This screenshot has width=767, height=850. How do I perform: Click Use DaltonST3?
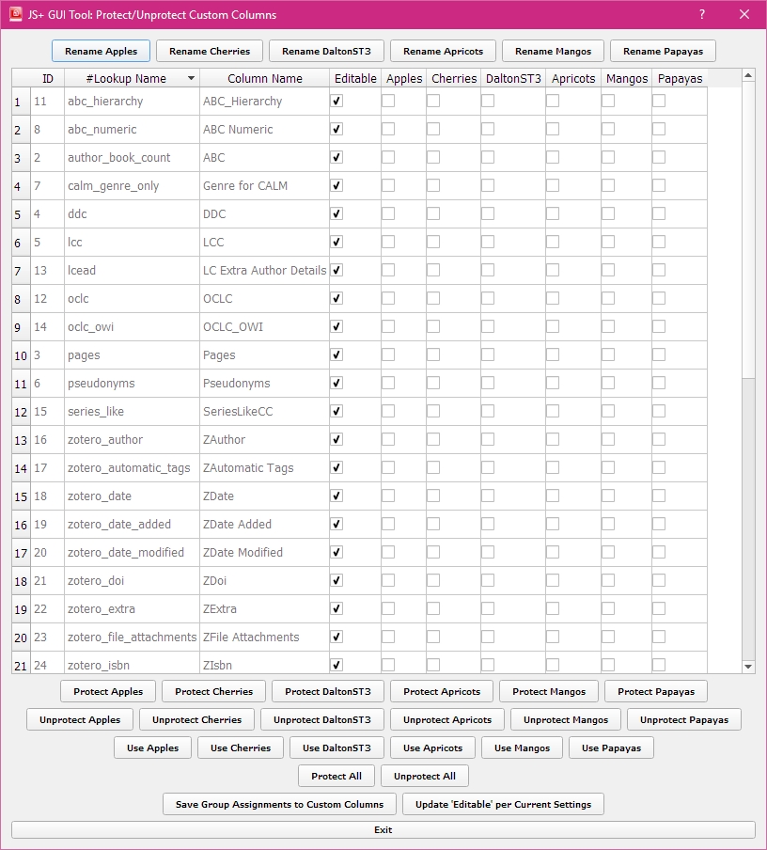click(x=337, y=748)
